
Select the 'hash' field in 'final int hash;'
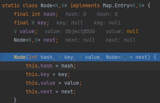pos(49,14)
